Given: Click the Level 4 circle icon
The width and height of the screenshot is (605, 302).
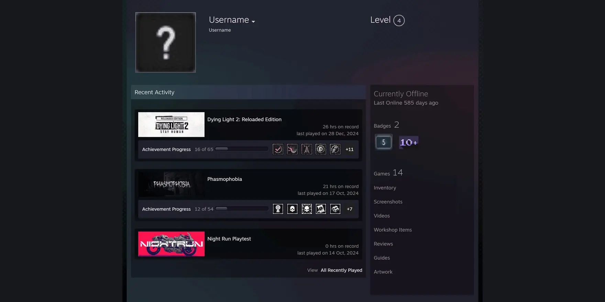Looking at the screenshot, I should pyautogui.click(x=399, y=21).
